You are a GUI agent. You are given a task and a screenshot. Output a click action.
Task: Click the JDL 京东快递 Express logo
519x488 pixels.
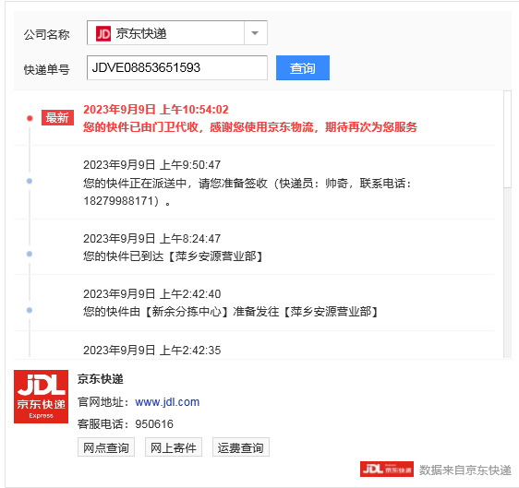coord(41,397)
